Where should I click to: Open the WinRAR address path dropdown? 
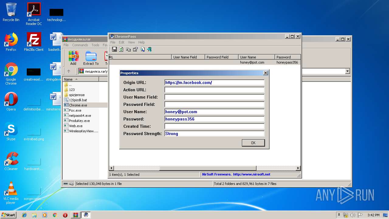348,71
